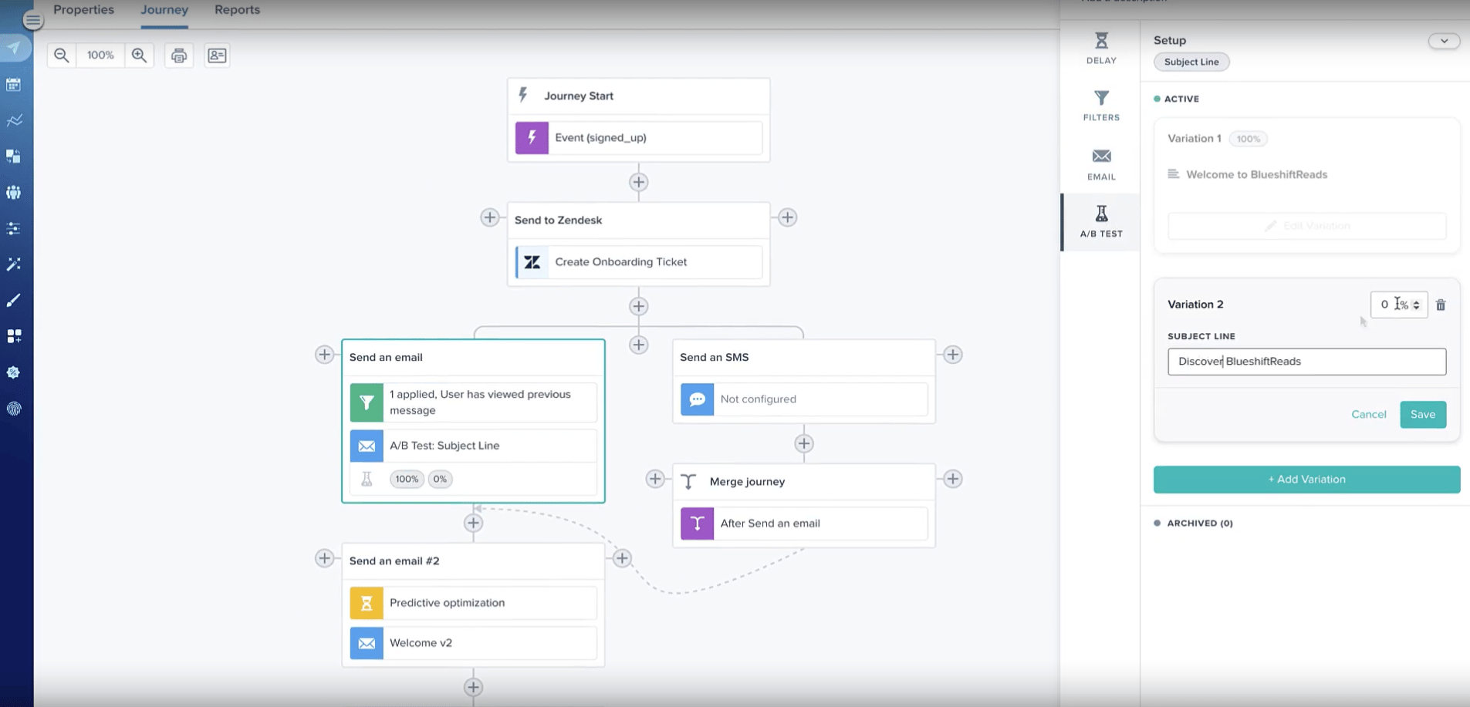Open the Email panel tab

[1101, 164]
